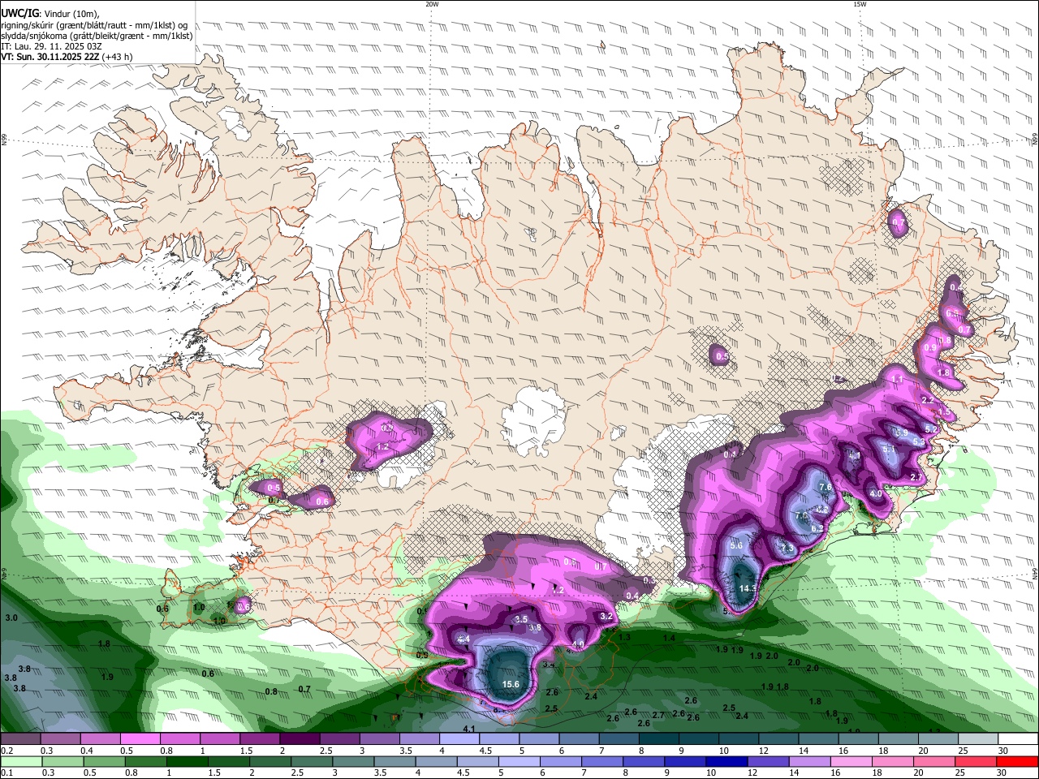The width and height of the screenshot is (1039, 779).
Task: Select the 5.9 value in eastern snow band
Action: pos(901,433)
